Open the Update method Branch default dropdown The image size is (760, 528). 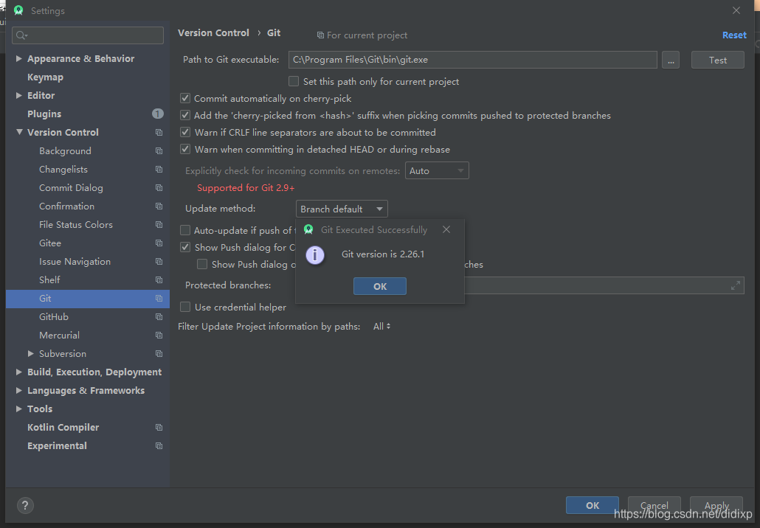click(x=342, y=209)
